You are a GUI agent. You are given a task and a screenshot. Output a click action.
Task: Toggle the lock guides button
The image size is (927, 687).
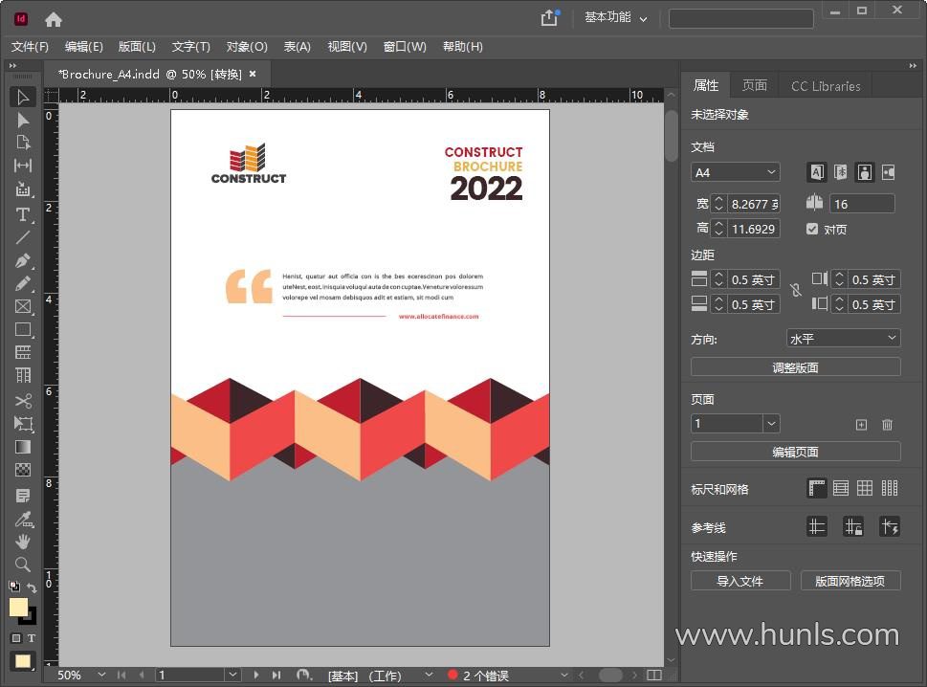tap(853, 526)
